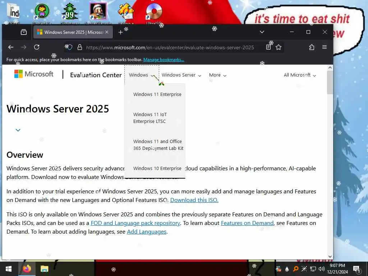Screen dimensions: 368x276
Task: Expand the Windows Server navigation dropdown
Action: [x=181, y=75]
